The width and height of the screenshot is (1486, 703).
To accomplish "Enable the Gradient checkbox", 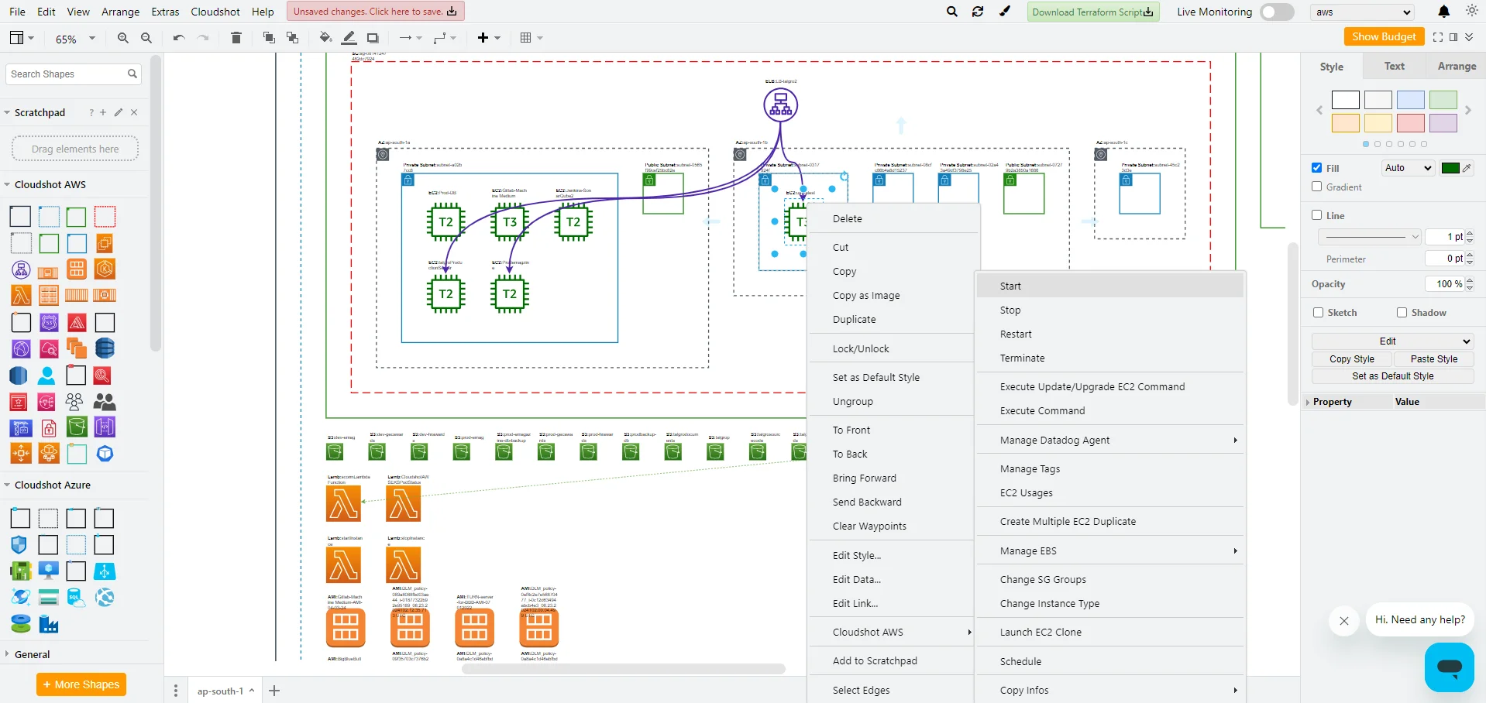I will click(x=1316, y=187).
